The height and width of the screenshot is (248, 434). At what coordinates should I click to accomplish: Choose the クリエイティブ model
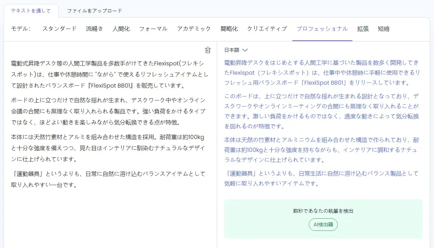click(267, 29)
